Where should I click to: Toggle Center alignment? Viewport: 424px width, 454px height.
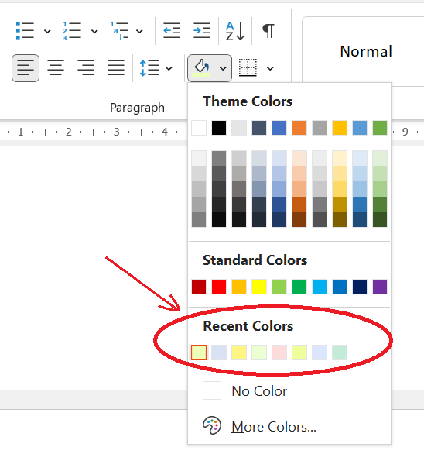(56, 67)
